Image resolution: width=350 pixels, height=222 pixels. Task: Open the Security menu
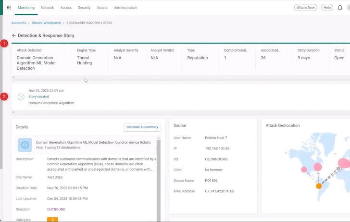[84, 8]
